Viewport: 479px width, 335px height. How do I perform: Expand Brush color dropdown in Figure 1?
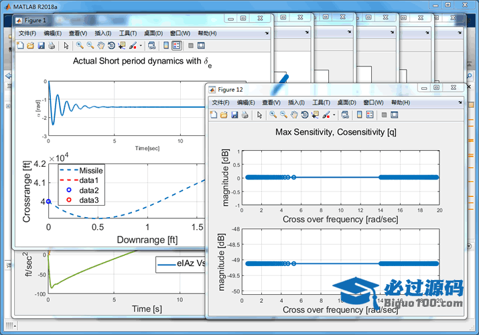coord(141,46)
